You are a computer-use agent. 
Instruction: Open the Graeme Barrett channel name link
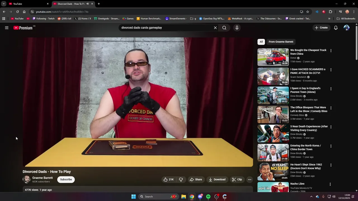coord(43,178)
